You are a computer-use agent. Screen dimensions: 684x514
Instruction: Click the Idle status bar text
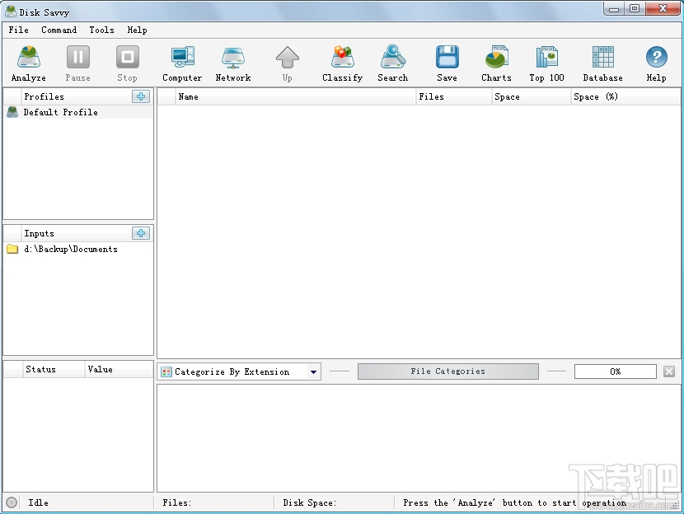click(39, 502)
